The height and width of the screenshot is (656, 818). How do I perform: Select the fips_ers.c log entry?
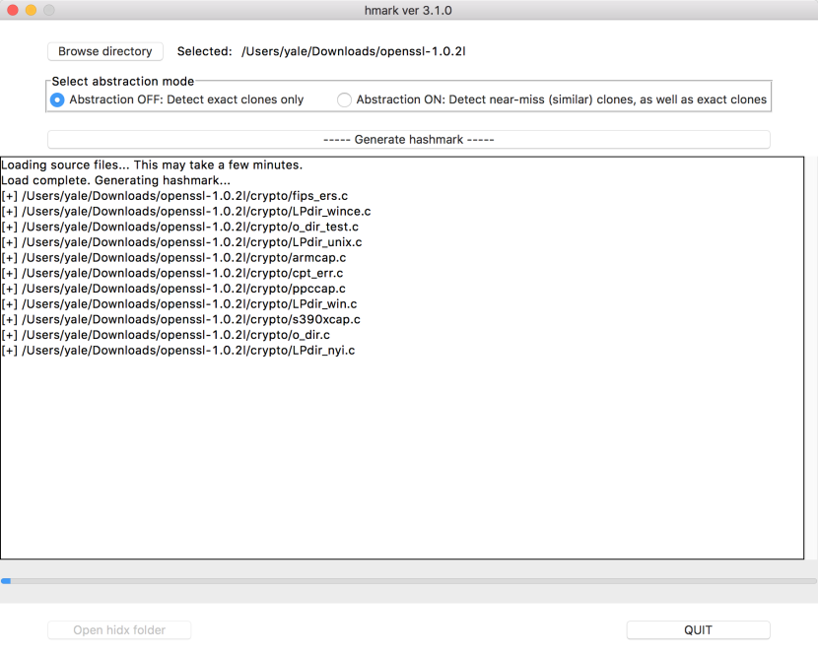point(175,195)
